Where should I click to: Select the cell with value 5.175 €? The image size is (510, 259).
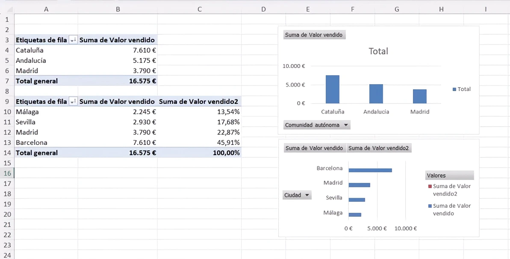(118, 61)
